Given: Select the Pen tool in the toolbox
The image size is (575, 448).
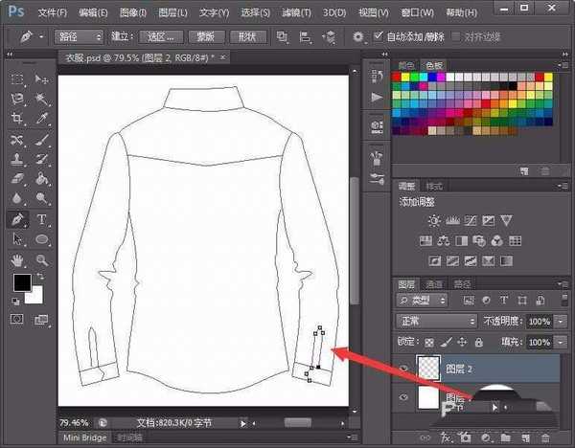Looking at the screenshot, I should tap(18, 219).
